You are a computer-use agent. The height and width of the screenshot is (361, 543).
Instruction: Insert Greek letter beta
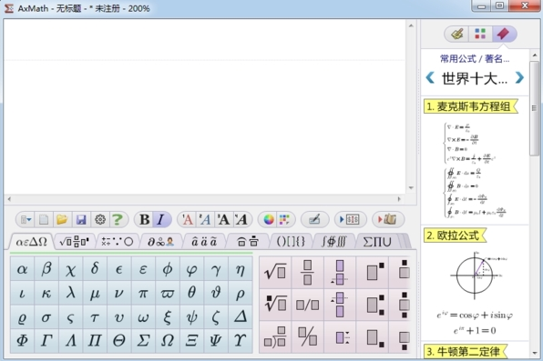(x=46, y=268)
